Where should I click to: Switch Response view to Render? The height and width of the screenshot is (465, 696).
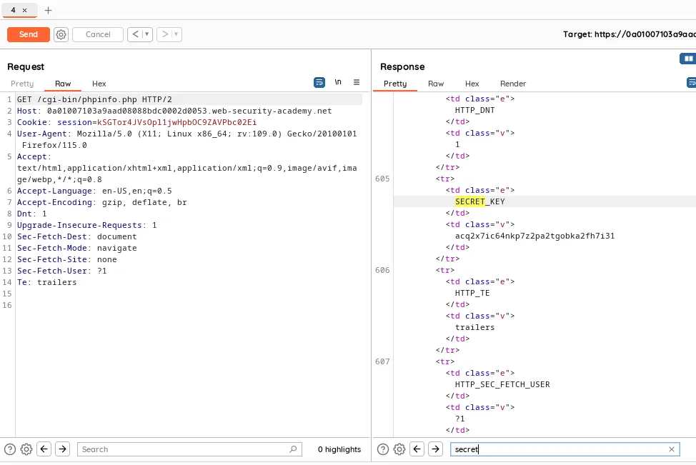513,84
